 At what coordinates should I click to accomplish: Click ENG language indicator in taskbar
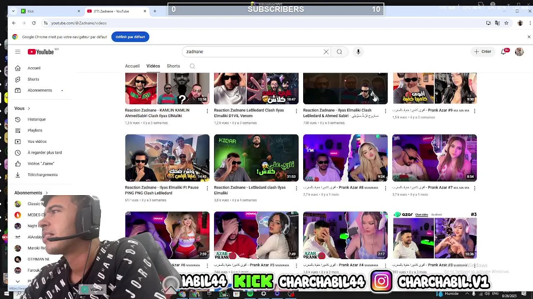point(495,294)
